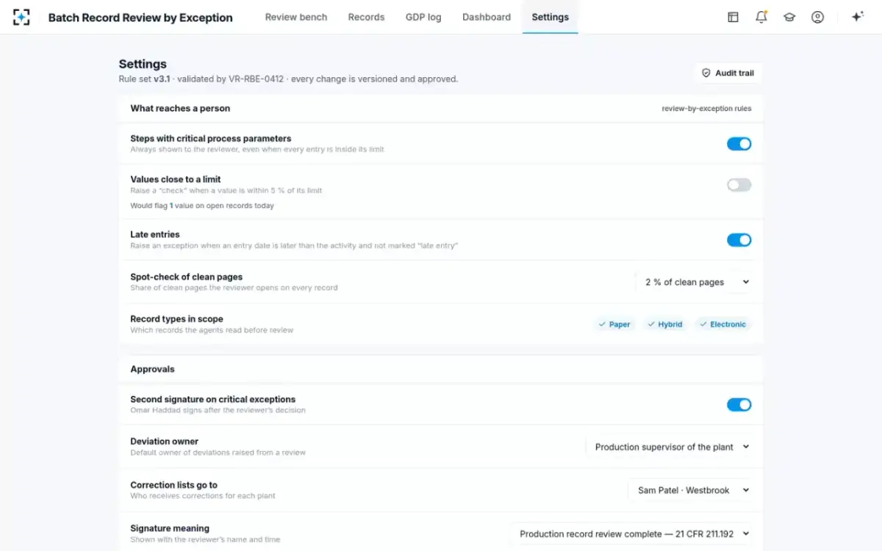Screen dimensions: 882x551
Task: Click the Values close to a limit label
Action: pos(175,179)
